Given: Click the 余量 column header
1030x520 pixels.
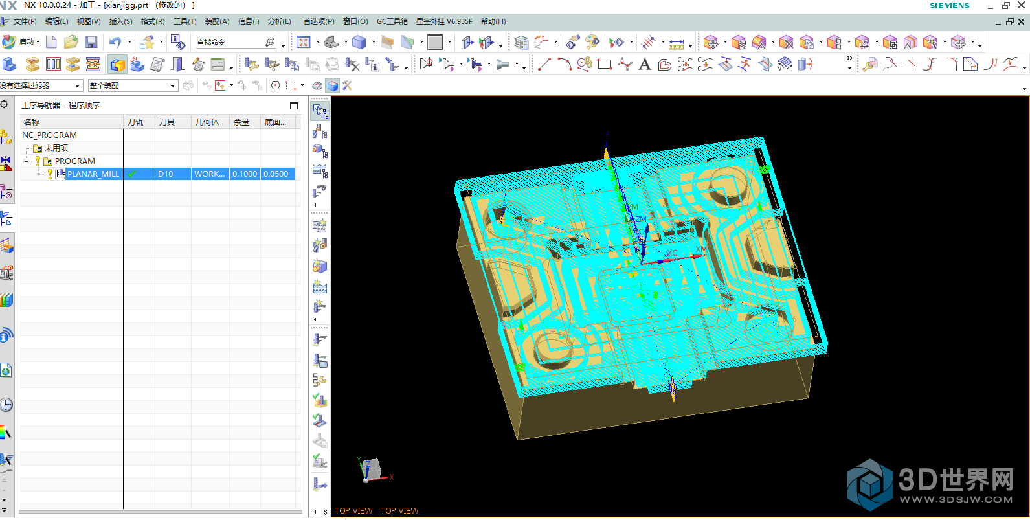Looking at the screenshot, I should (245, 122).
